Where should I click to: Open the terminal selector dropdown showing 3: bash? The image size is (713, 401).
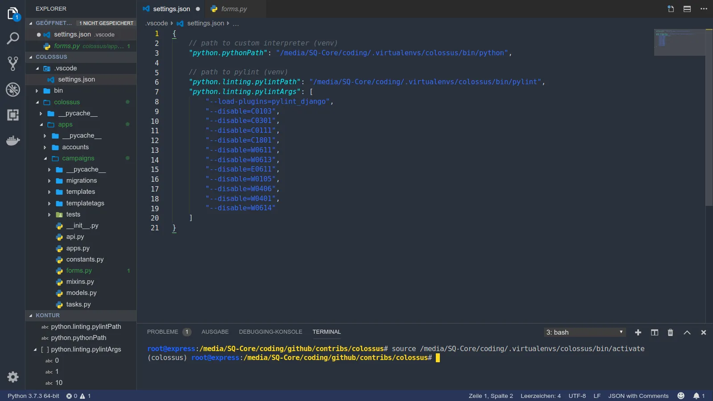[x=585, y=332]
